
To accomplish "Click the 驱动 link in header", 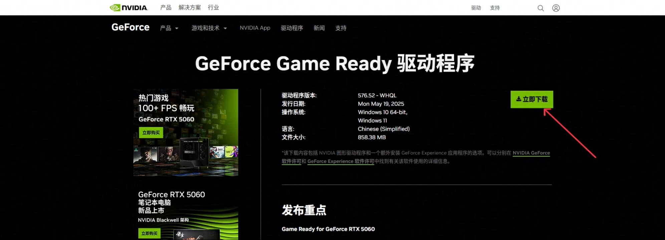I will [x=476, y=8].
